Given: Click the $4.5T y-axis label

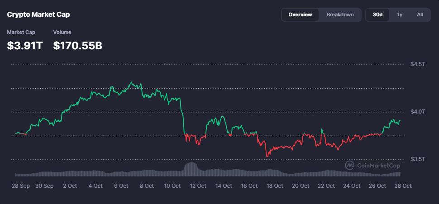Looking at the screenshot, I should click(418, 64).
